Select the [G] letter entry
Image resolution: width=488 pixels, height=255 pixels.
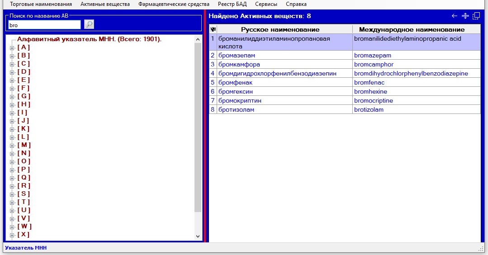click(24, 96)
